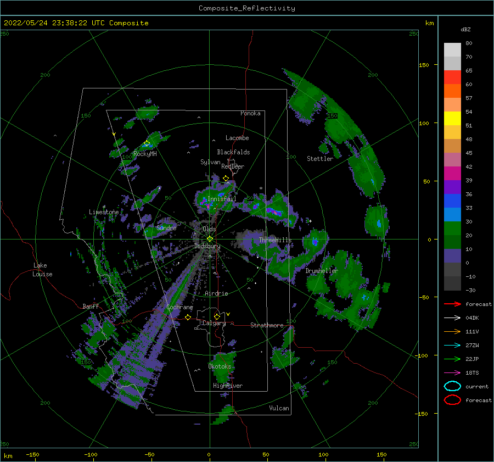Click the magenta 18TS arrow in legend
This screenshot has height=462, width=494.
point(452,373)
